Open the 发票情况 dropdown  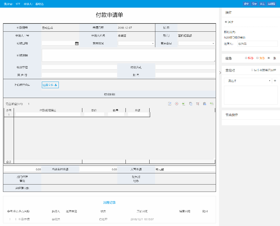pyautogui.click(x=136, y=43)
